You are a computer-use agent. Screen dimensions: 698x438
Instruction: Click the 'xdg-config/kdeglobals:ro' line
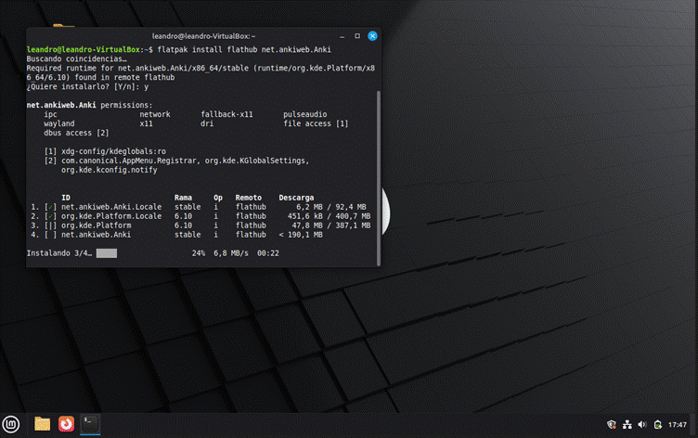(113, 151)
